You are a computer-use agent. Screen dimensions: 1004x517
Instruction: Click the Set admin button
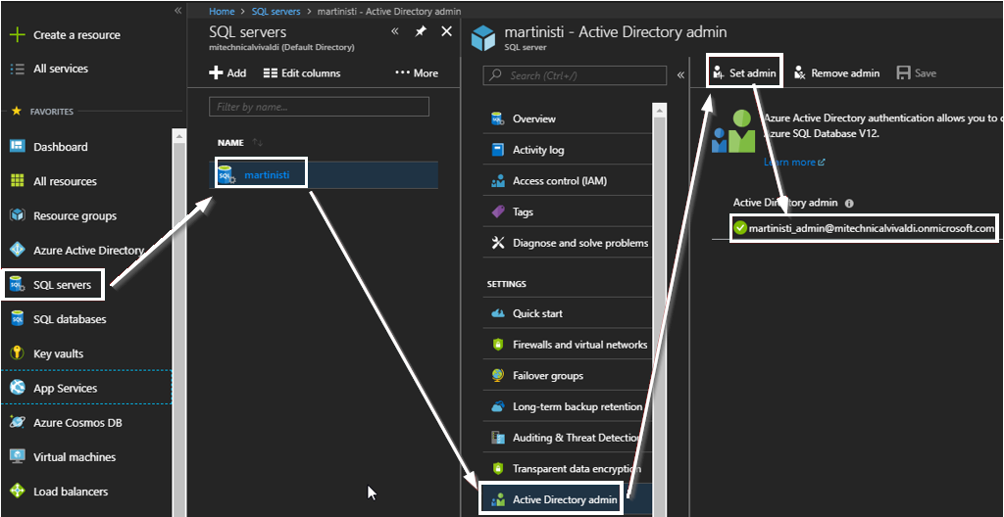click(745, 72)
